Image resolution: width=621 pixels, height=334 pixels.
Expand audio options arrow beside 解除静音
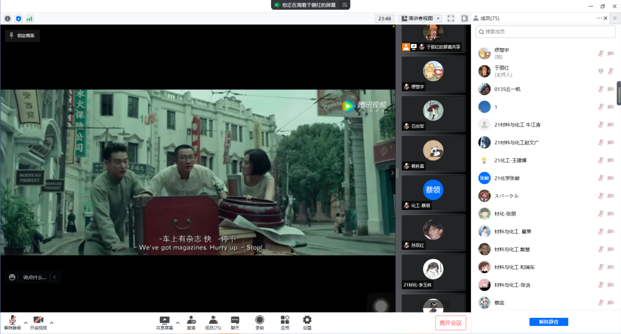25,322
